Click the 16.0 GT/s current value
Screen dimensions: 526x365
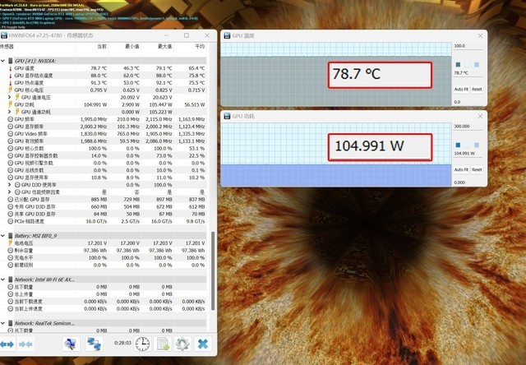point(96,221)
